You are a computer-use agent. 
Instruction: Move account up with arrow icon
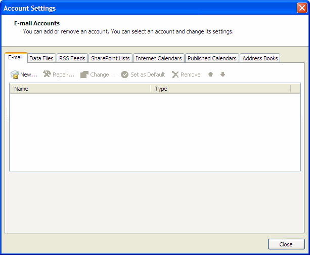tap(210, 75)
